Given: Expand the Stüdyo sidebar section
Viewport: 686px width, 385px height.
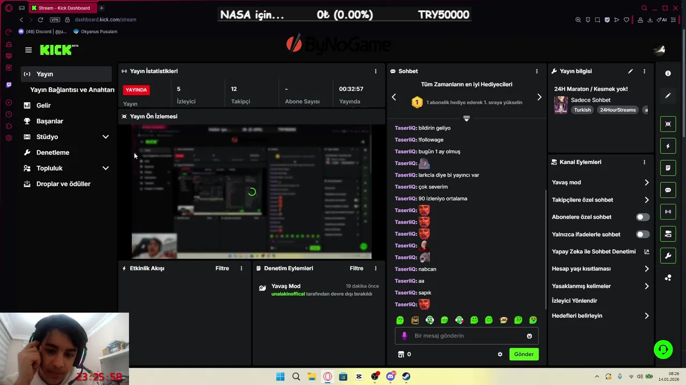Looking at the screenshot, I should pos(106,137).
